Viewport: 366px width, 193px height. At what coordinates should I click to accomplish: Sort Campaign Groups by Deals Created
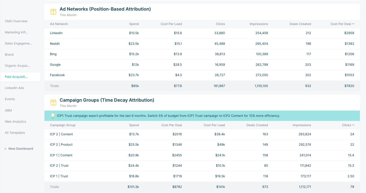point(257,125)
